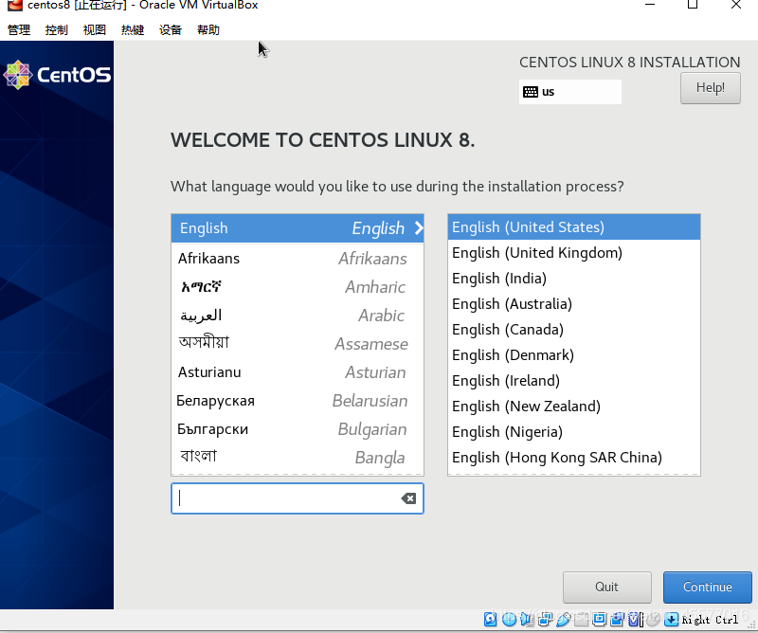Select Bulgarian (Български) language

click(298, 429)
